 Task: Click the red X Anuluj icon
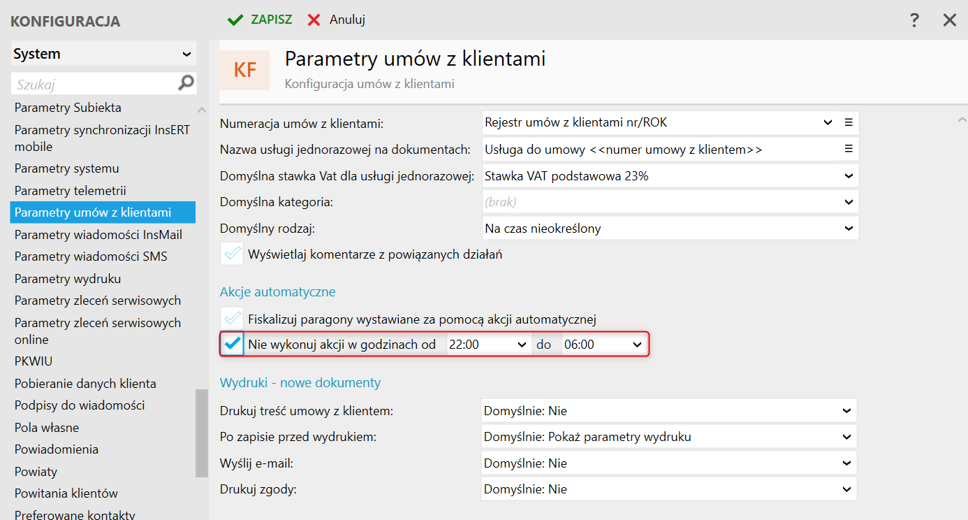click(x=314, y=20)
